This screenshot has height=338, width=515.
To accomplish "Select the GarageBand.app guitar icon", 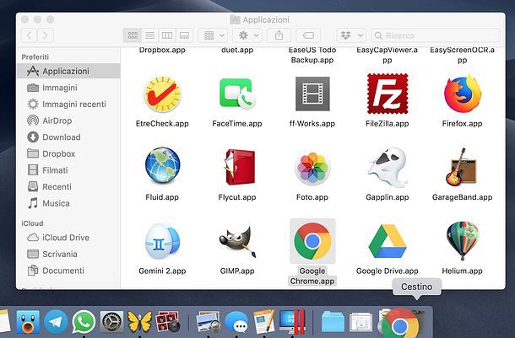I will click(x=461, y=167).
